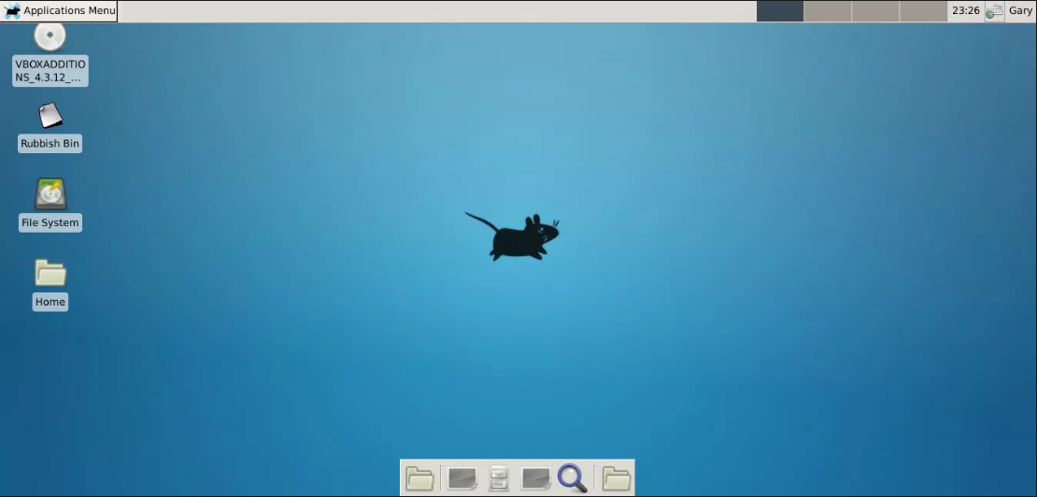Image resolution: width=1037 pixels, height=497 pixels.
Task: Switch to the fourth workspace next to clock
Action: click(923, 11)
